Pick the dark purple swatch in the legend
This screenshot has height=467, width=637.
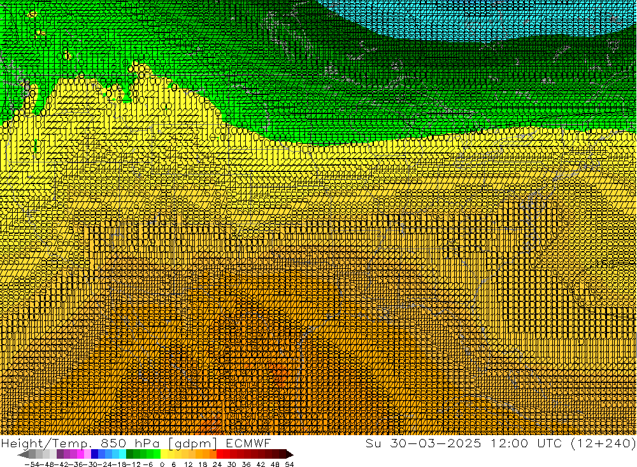(60, 454)
